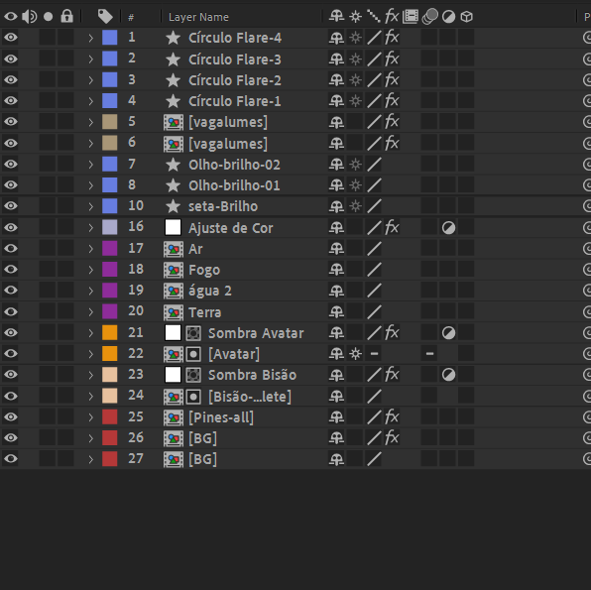Toggle fx effects on Pines-all layer
This screenshot has width=591, height=590.
tap(392, 416)
